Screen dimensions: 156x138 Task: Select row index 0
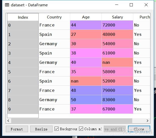click(23, 25)
